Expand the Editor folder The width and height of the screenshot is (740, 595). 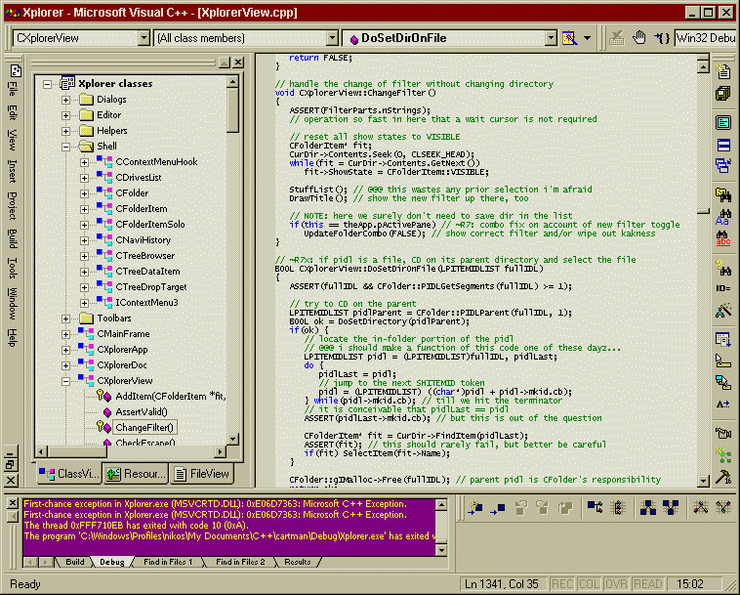[x=66, y=115]
